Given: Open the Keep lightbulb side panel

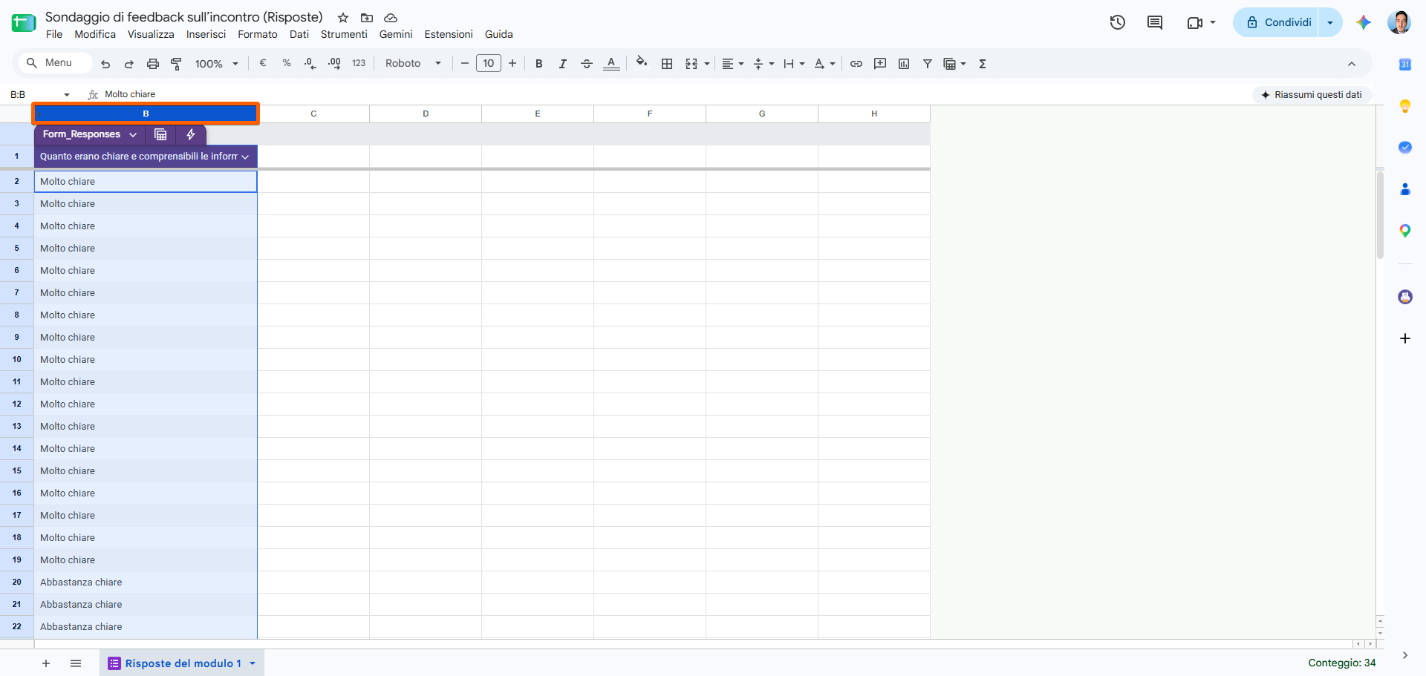Looking at the screenshot, I should pos(1405,106).
